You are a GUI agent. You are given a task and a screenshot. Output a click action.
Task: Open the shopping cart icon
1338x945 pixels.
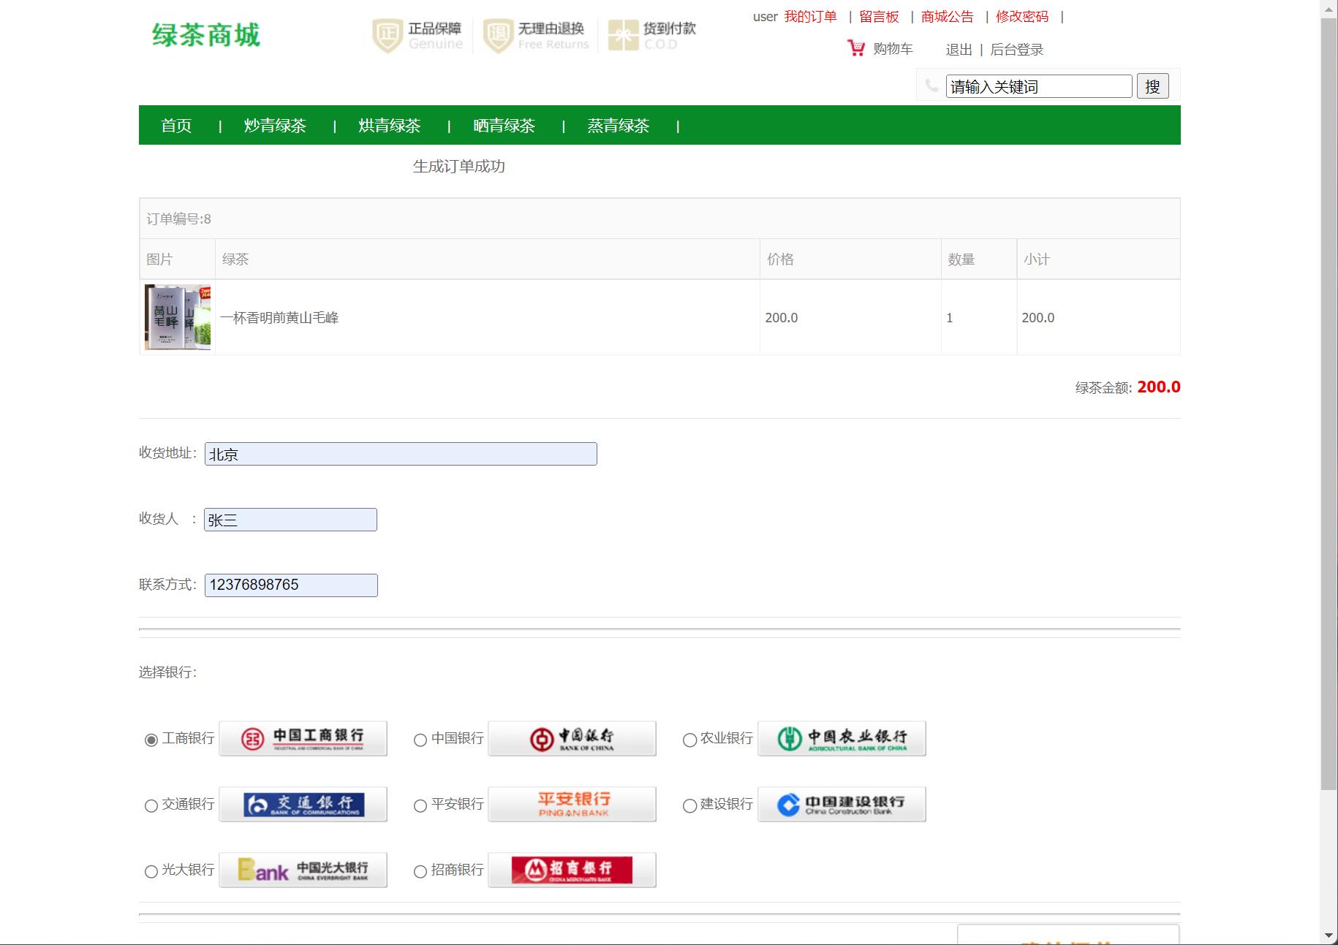pos(855,47)
